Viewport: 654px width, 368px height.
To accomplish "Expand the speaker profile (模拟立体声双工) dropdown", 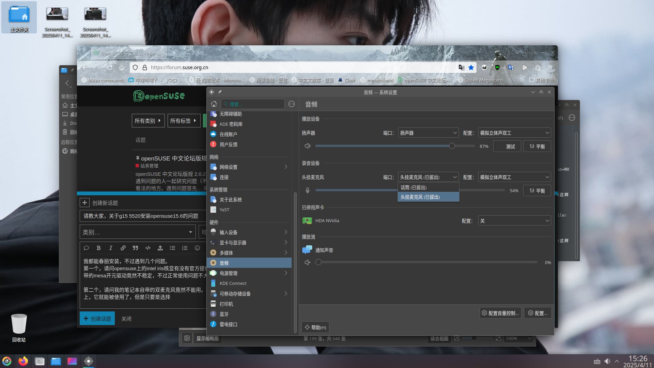I will [x=514, y=133].
